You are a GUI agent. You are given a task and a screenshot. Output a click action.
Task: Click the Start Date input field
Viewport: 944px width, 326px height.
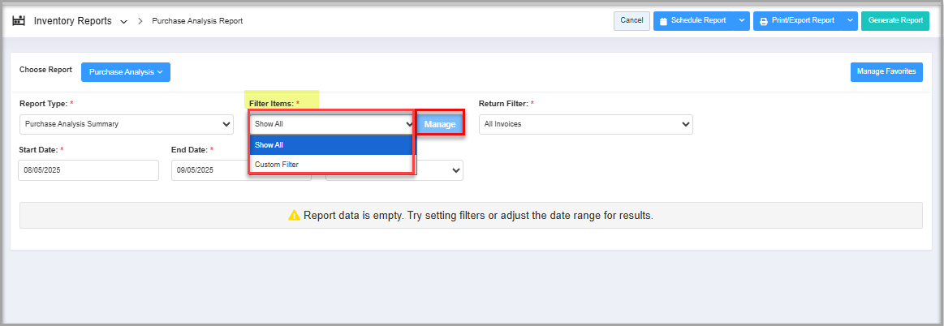(88, 170)
